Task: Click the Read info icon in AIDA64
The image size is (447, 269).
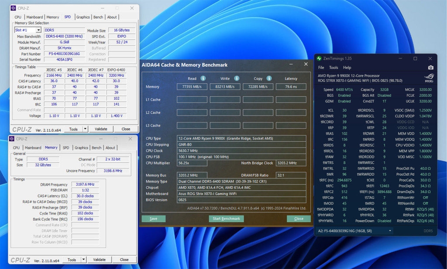Action: coord(203,78)
